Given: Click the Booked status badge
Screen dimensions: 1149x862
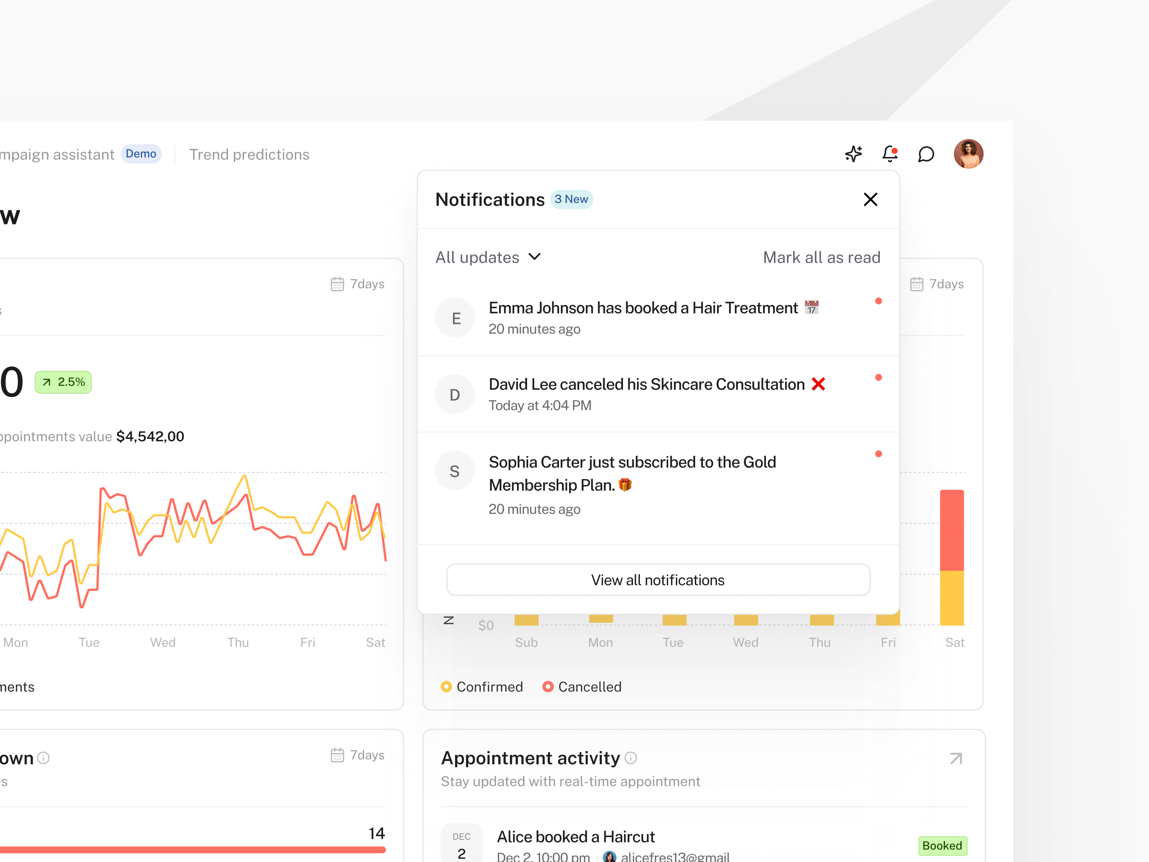Looking at the screenshot, I should [x=942, y=846].
